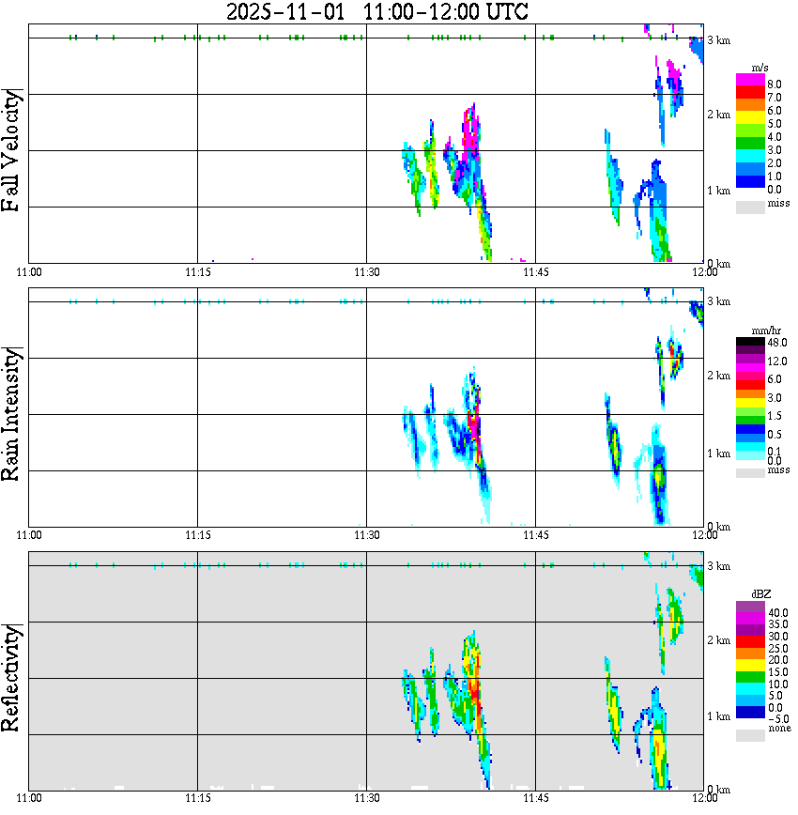Click the 48.0 value in the mm/hr legend

point(777,343)
